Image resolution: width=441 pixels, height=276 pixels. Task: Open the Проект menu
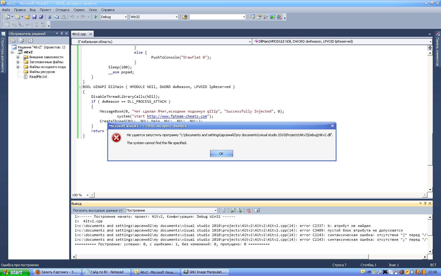[x=45, y=10]
